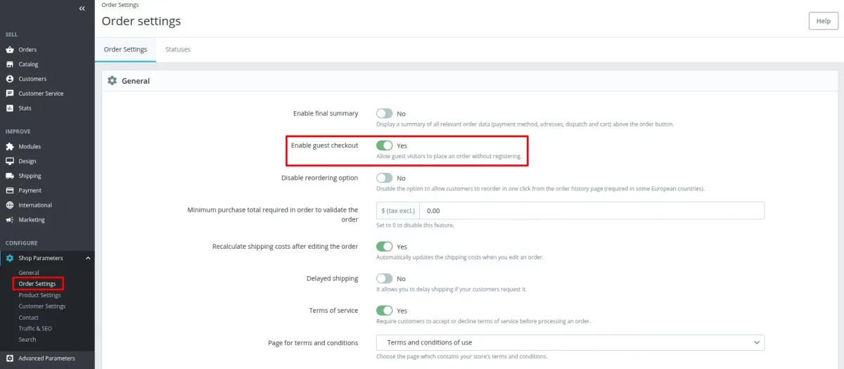Viewport: 844px width, 369px height.
Task: Click the Stats chart icon
Action: pos(10,108)
